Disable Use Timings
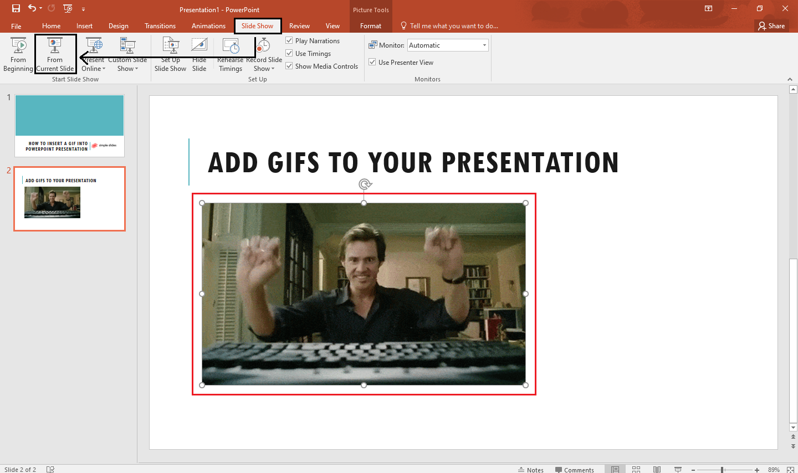 pyautogui.click(x=289, y=53)
